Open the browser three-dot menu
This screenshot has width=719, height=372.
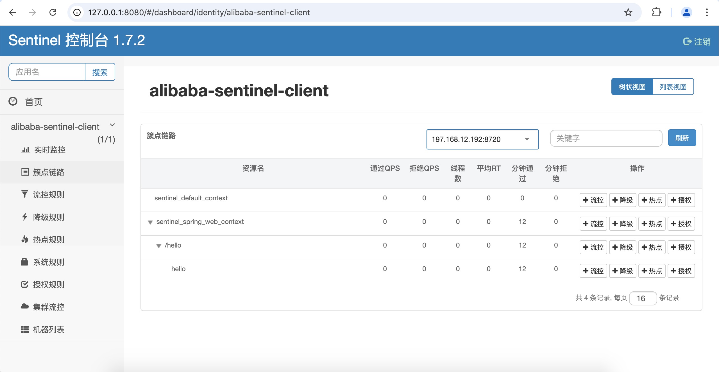[707, 12]
